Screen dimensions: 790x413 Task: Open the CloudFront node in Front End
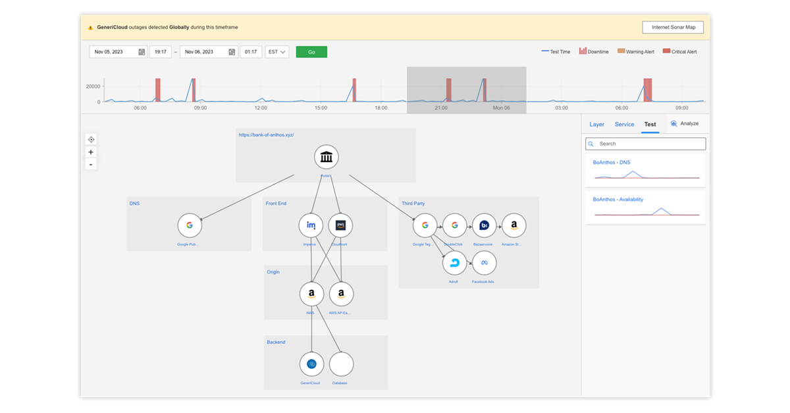340,225
